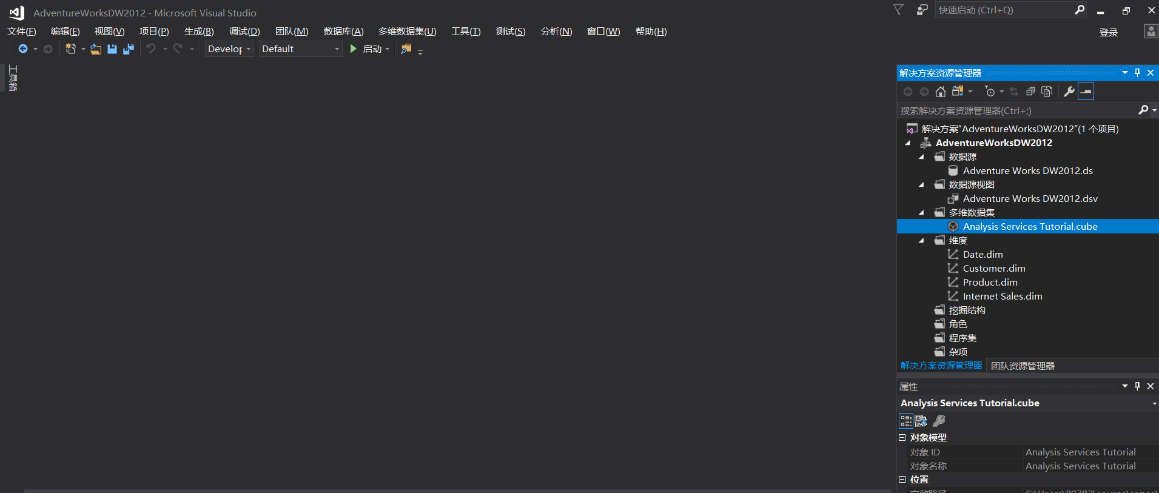Toggle the Preview Selected Items button
Viewport: 1159px width, 493px height.
(1086, 92)
